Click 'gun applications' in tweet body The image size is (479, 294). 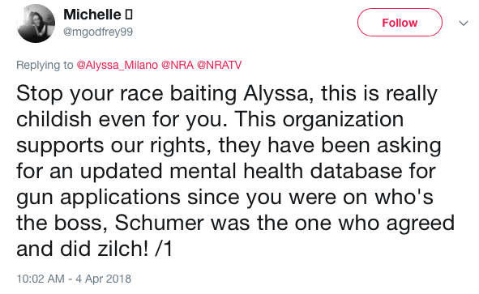pos(98,198)
